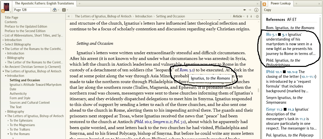Go to the next article arrow
323x139 pixels.
(251, 16)
